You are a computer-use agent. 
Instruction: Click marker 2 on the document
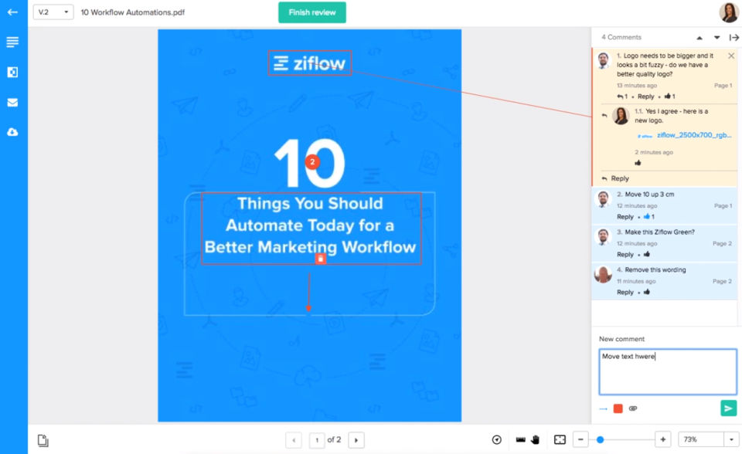[x=311, y=162]
